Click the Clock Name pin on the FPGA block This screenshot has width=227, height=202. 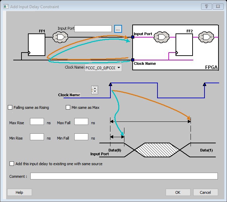click(133, 60)
